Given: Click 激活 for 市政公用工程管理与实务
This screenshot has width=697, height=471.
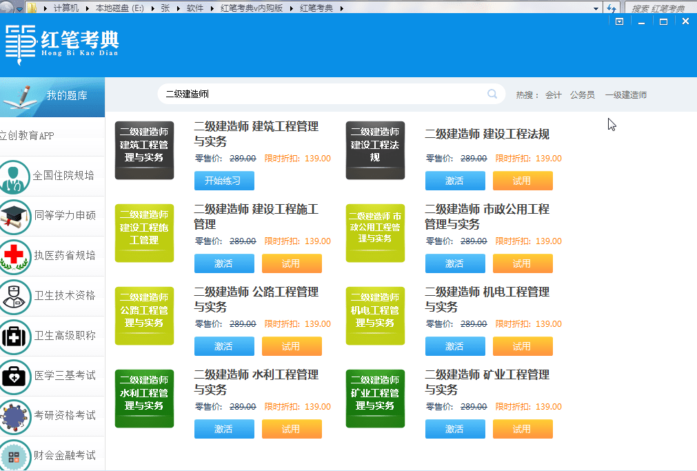Looking at the screenshot, I should (x=455, y=263).
